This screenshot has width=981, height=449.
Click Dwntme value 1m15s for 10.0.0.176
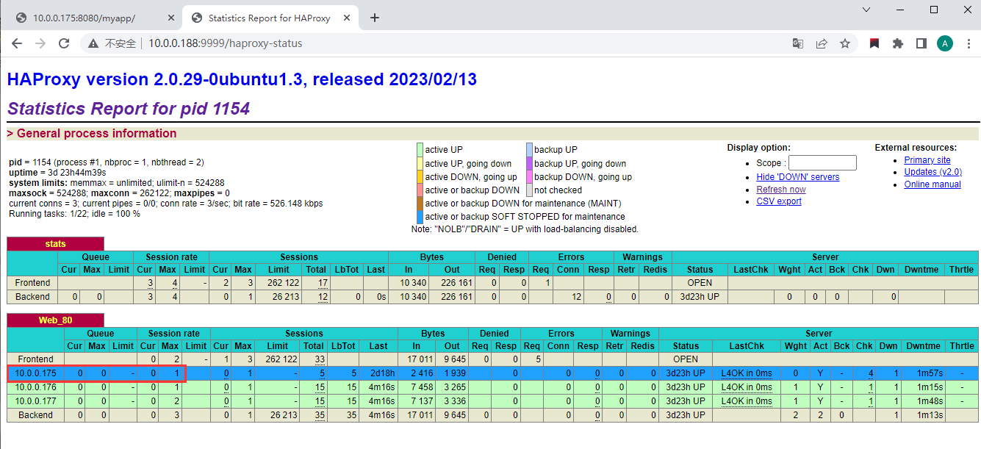[x=929, y=387]
